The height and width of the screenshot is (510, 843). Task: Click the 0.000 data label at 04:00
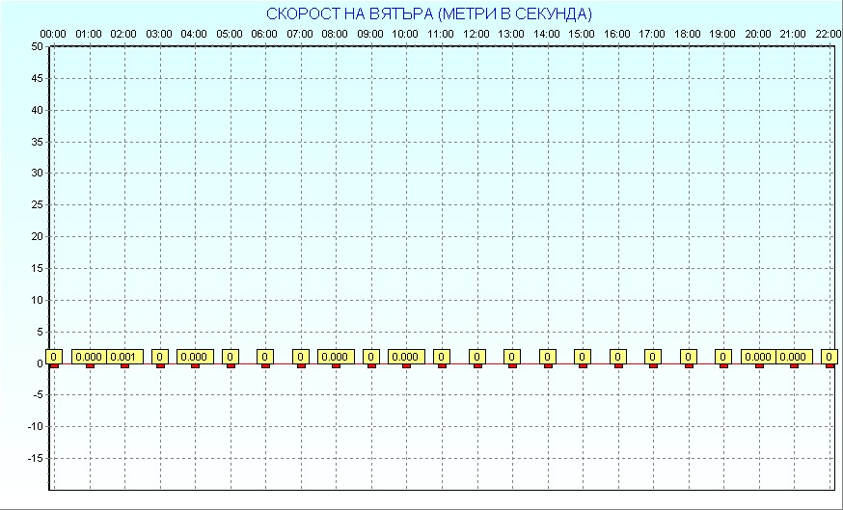click(x=195, y=357)
